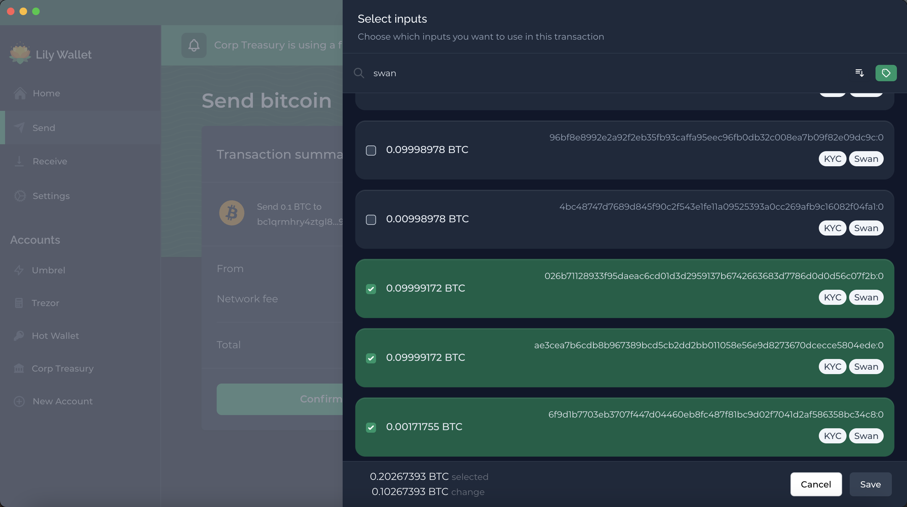Image resolution: width=907 pixels, height=507 pixels.
Task: Toggle checkbox for 0.09998978 BTC input
Action: (x=371, y=150)
